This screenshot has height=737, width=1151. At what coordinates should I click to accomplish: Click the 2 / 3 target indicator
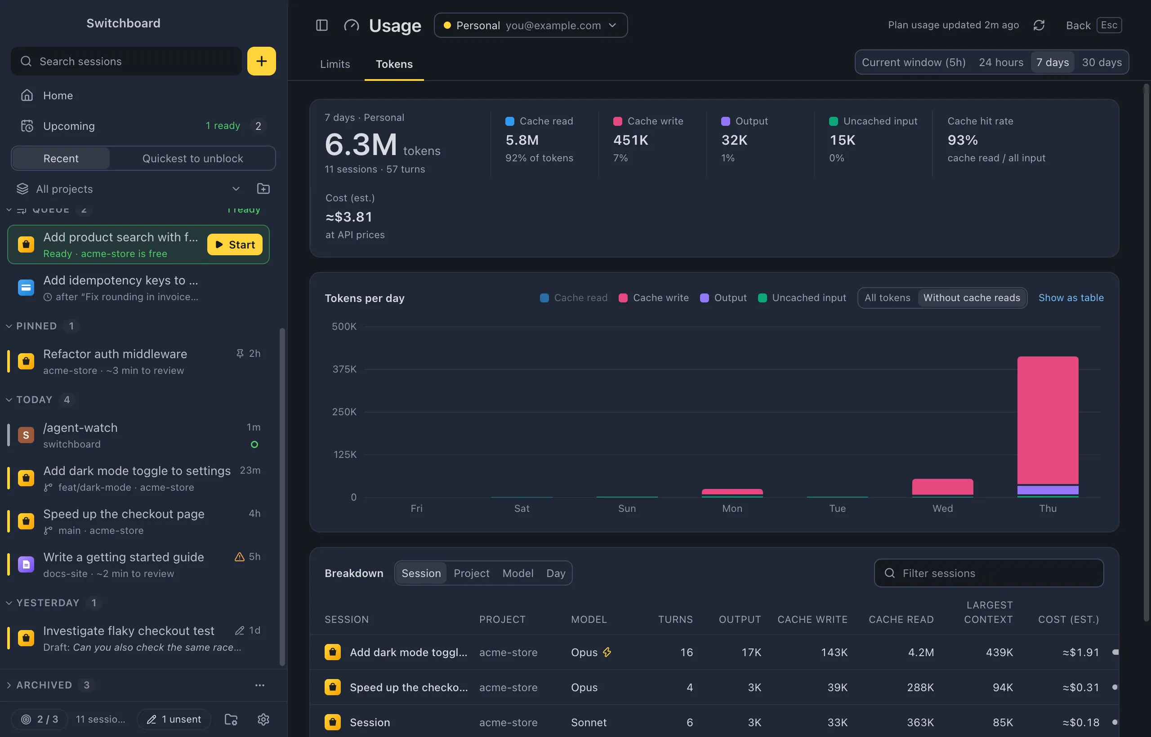tap(40, 719)
